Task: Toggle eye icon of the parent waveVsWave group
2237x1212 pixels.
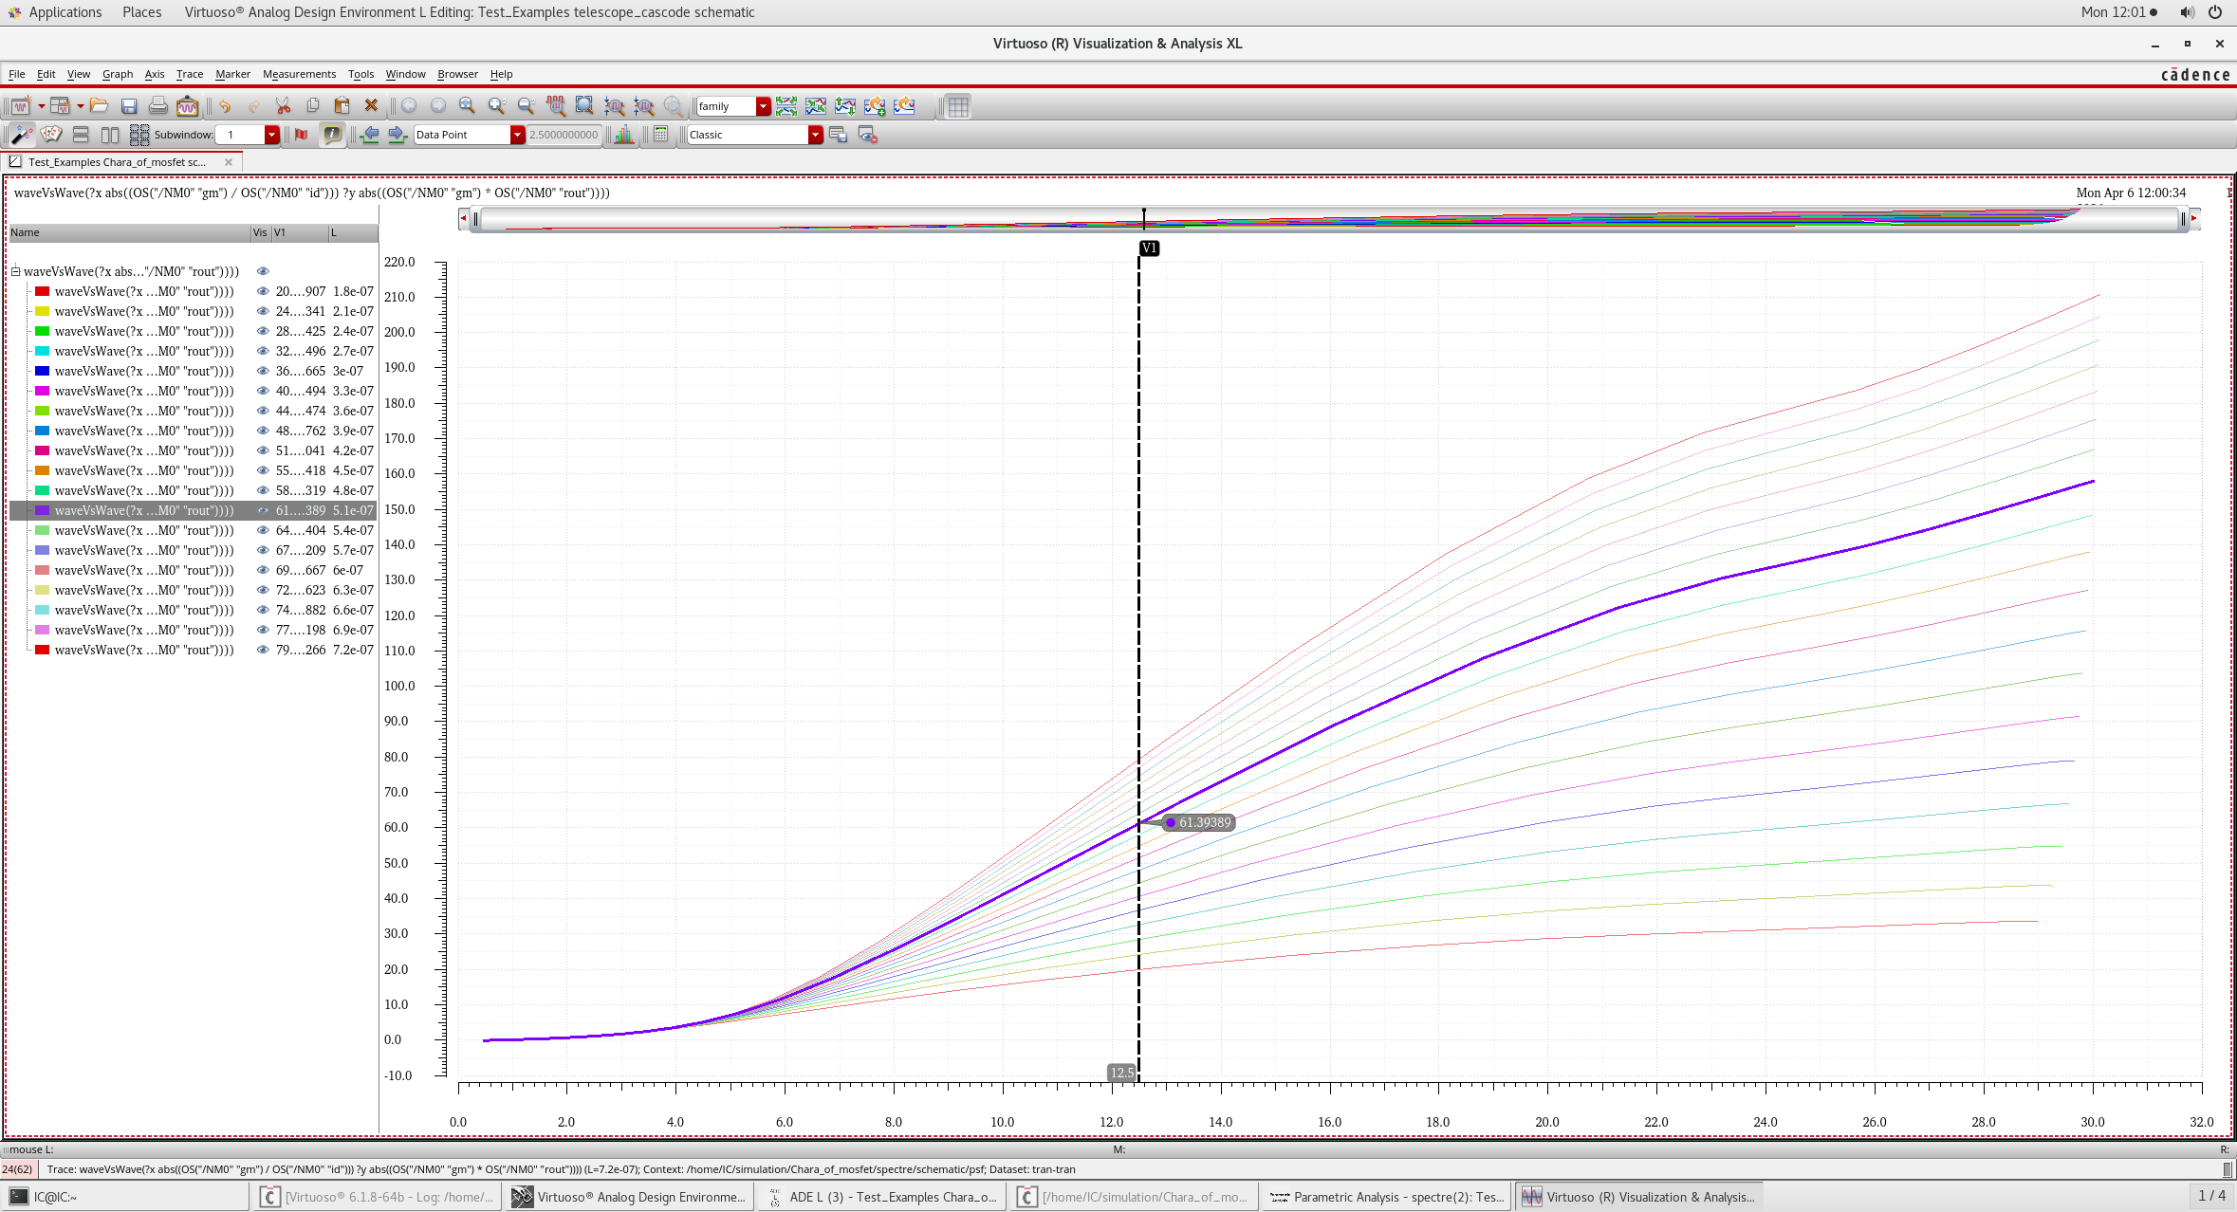Action: point(263,271)
